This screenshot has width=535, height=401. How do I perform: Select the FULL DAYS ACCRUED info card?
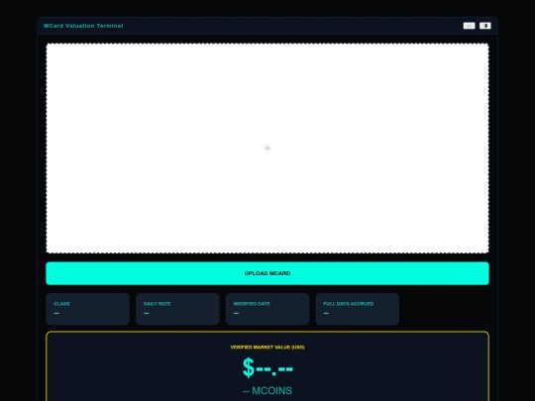coord(357,309)
